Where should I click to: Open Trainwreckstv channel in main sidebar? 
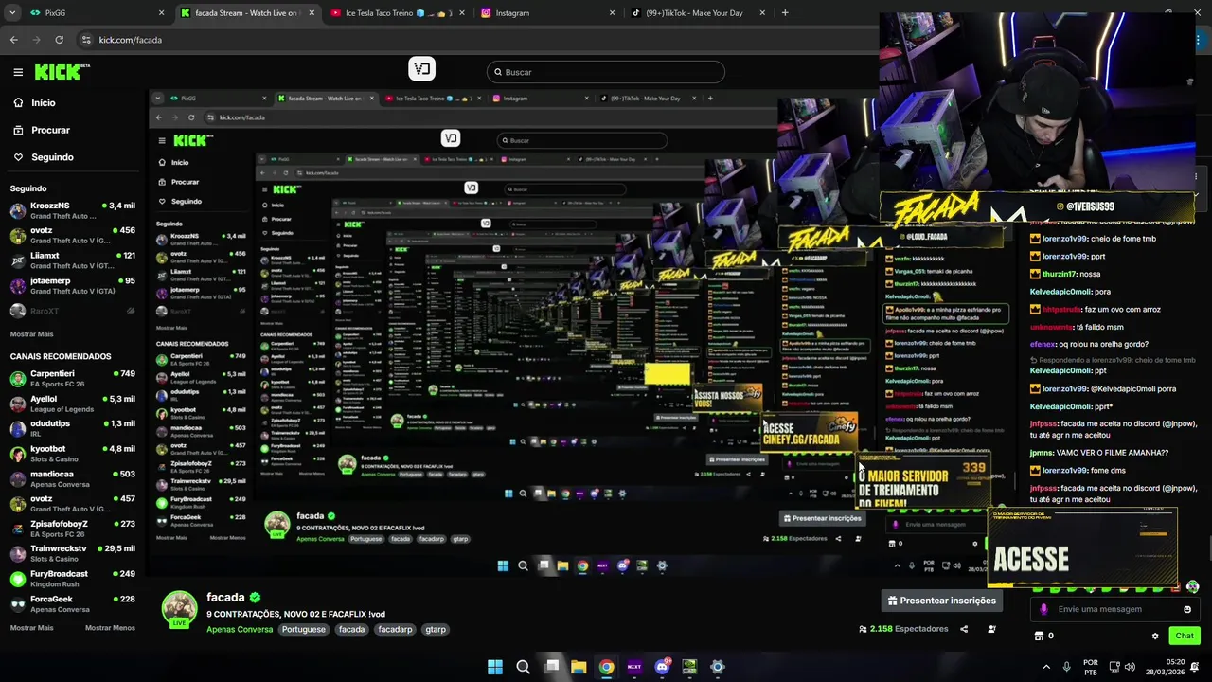72,553
